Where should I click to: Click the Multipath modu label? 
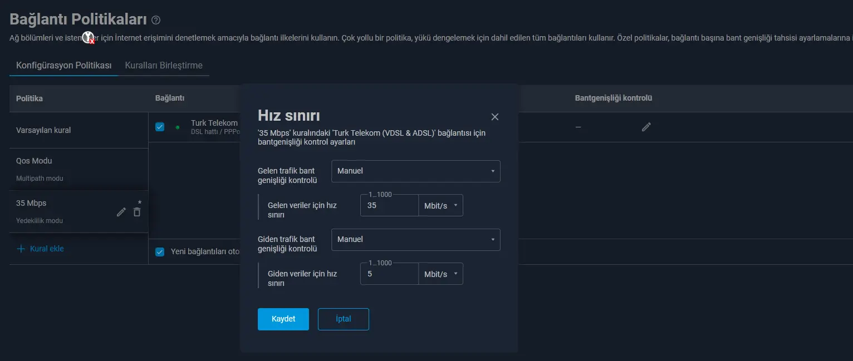click(40, 179)
